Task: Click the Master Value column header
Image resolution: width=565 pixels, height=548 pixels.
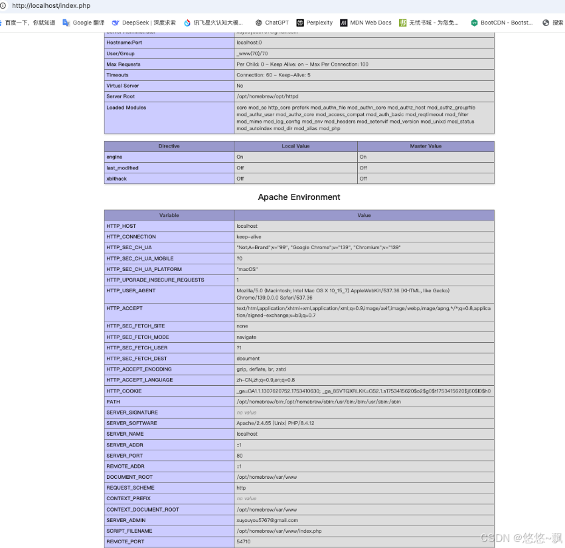Action: coord(426,146)
